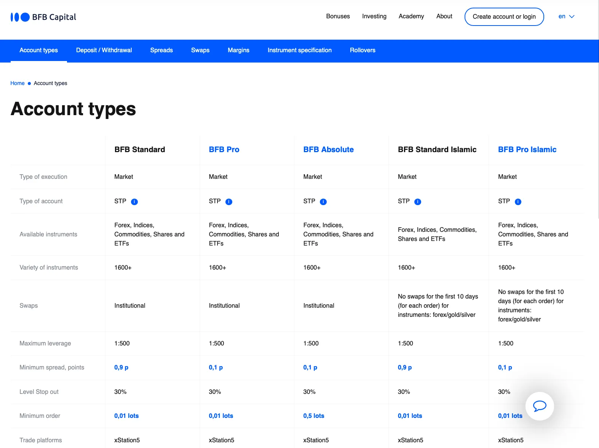Open the Academy menu
Viewport: 599px width, 448px height.
[x=411, y=16]
